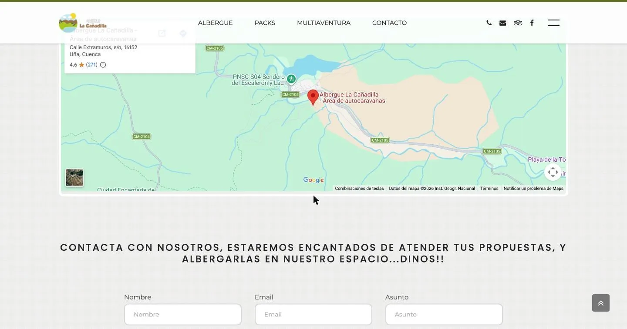Image resolution: width=627 pixels, height=329 pixels.
Task: Go to the PACKS menu item
Action: tap(265, 23)
